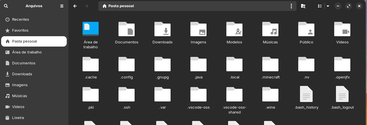The height and width of the screenshot is (125, 367).
Task: Expand the view options dropdown arrow
Action: 328,6
